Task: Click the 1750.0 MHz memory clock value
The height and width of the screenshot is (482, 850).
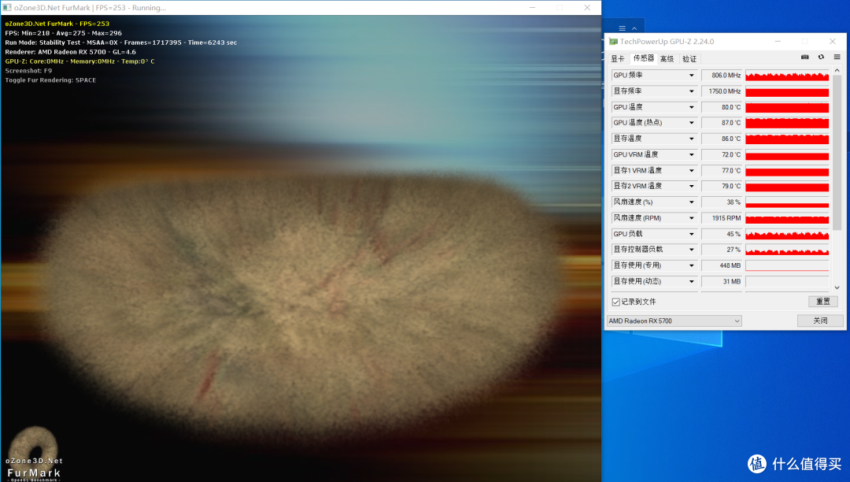Action: 721,91
